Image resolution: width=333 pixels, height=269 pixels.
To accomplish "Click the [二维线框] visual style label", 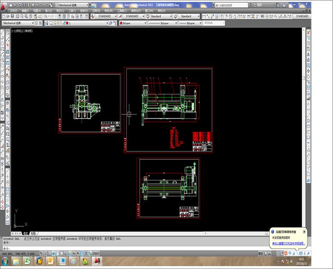I will click(x=27, y=31).
